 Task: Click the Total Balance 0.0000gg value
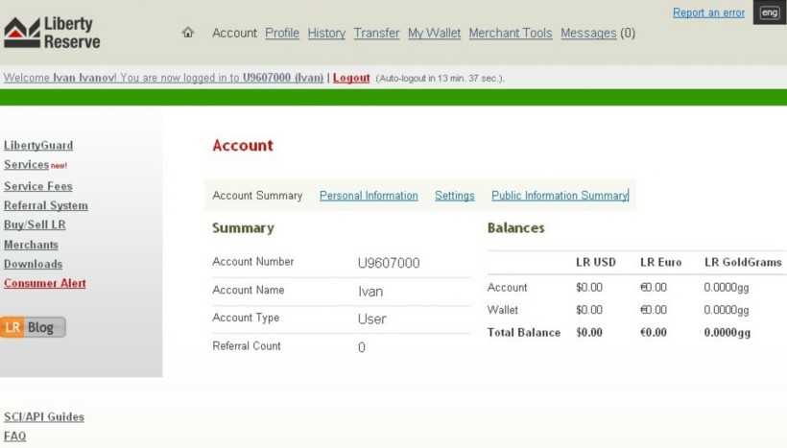coord(727,333)
